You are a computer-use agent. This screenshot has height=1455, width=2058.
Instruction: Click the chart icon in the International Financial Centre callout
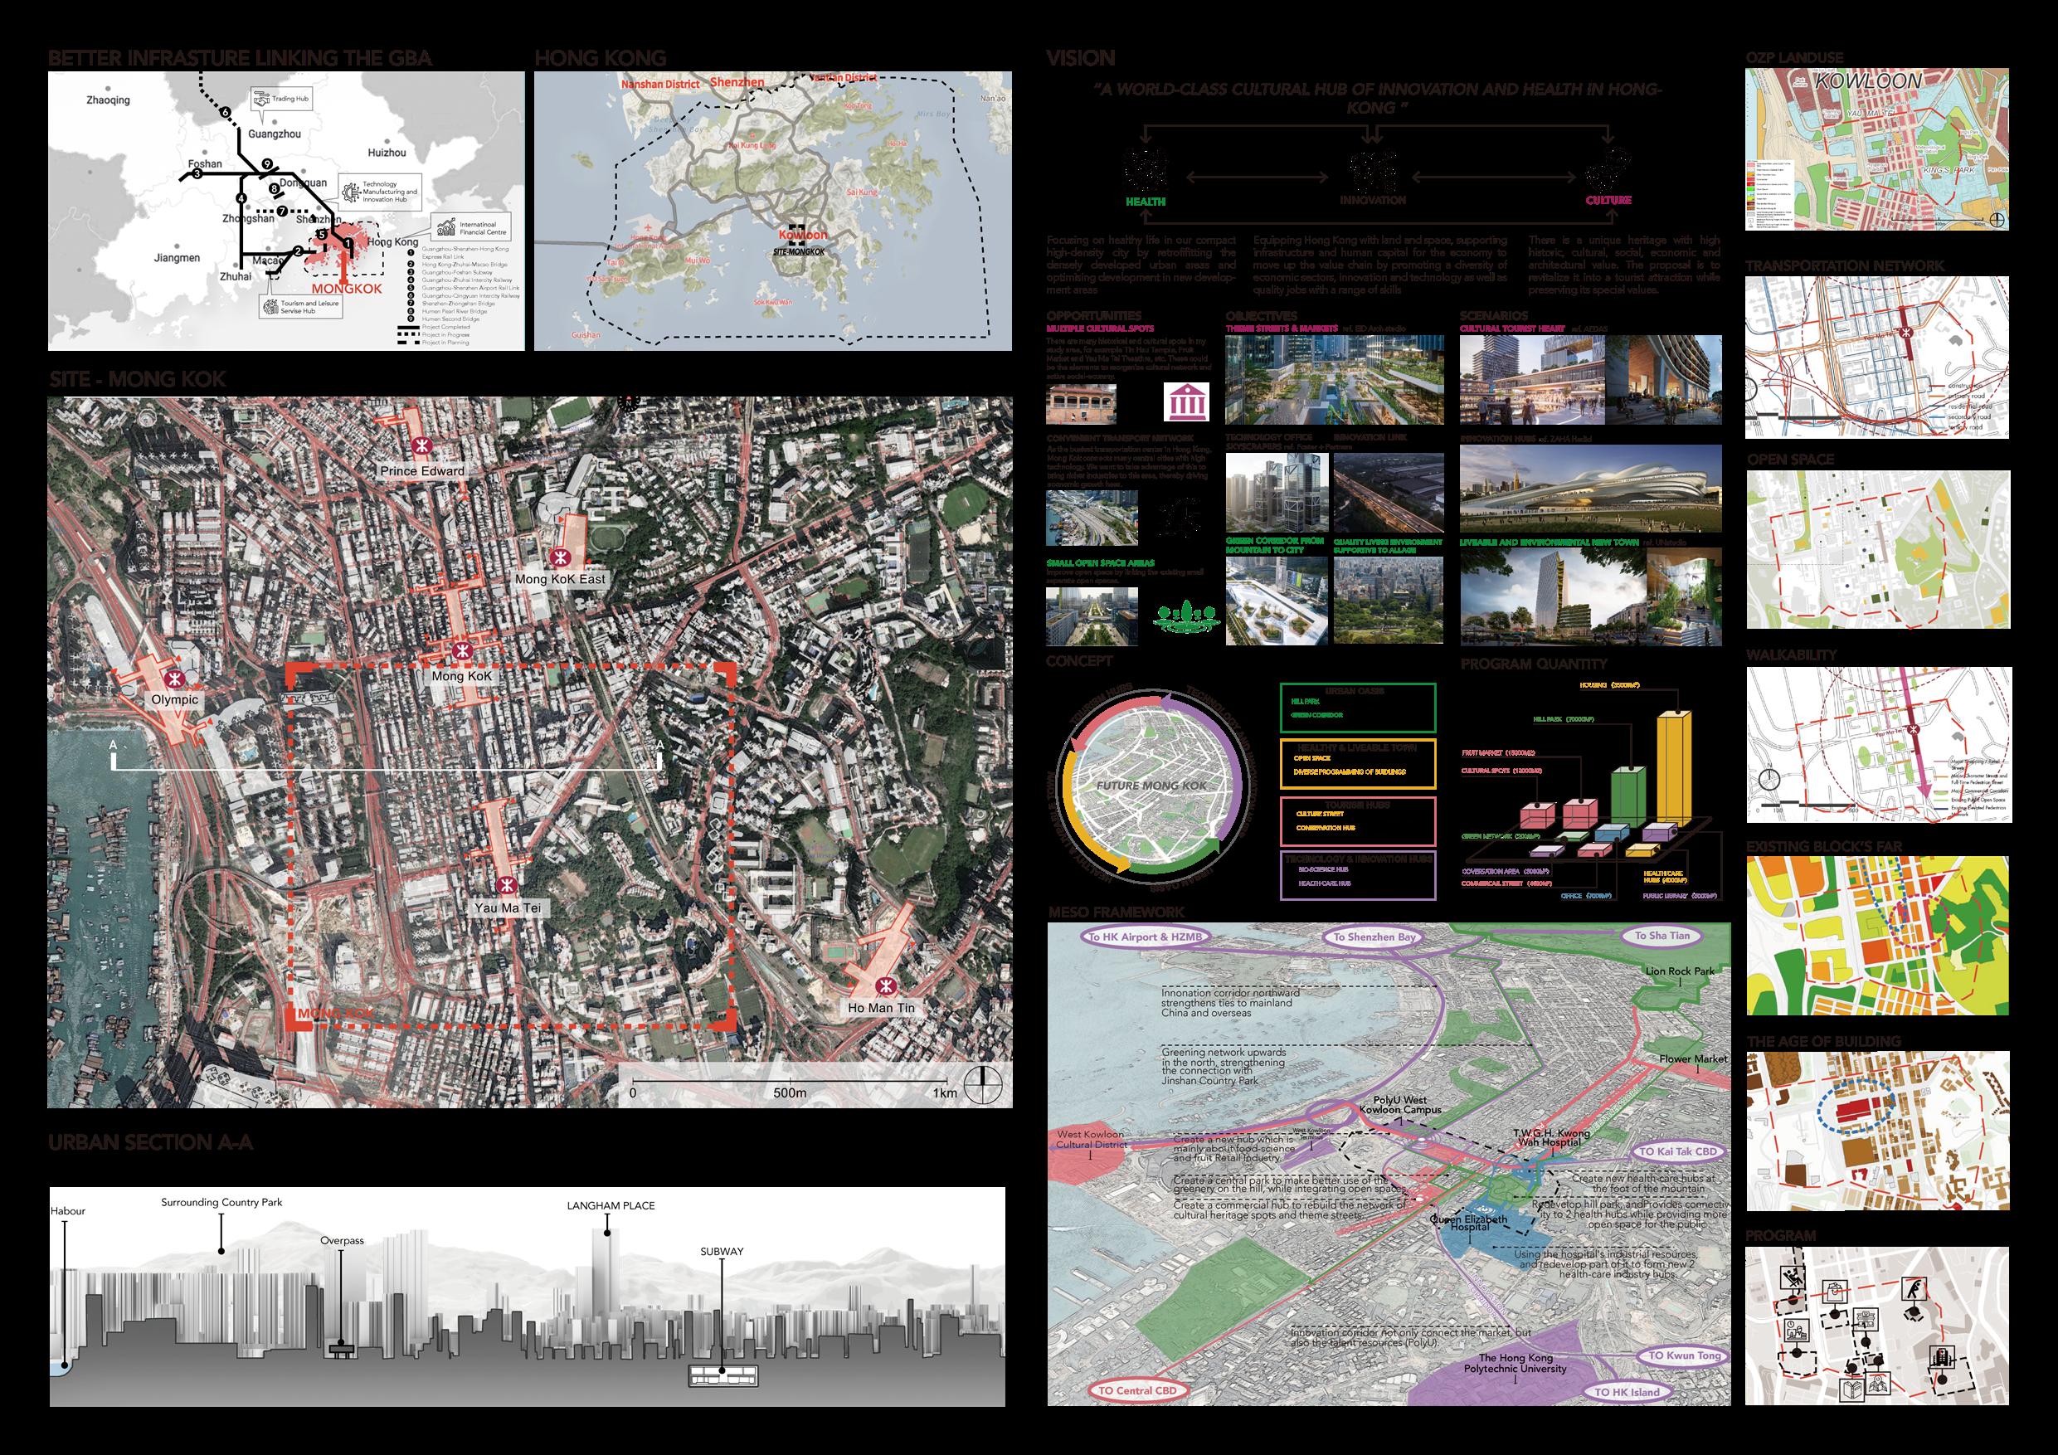tap(446, 226)
